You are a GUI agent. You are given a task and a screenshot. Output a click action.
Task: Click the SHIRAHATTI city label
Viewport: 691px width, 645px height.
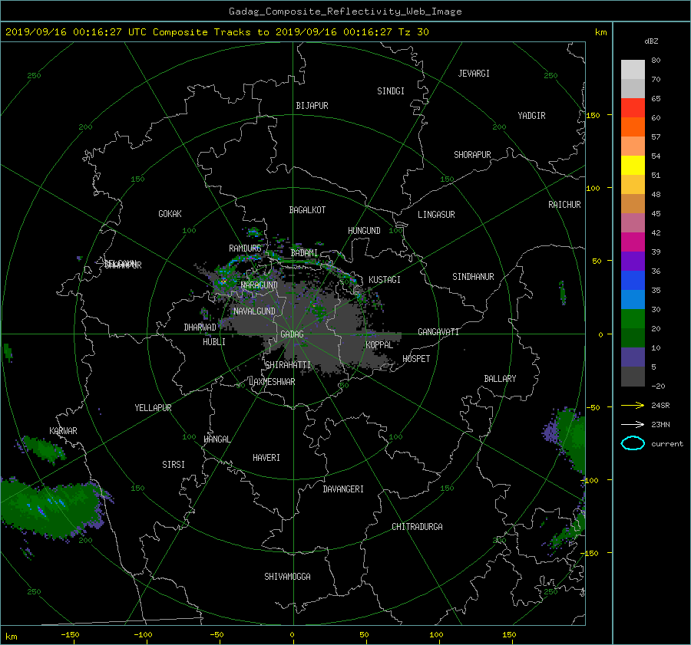click(288, 364)
